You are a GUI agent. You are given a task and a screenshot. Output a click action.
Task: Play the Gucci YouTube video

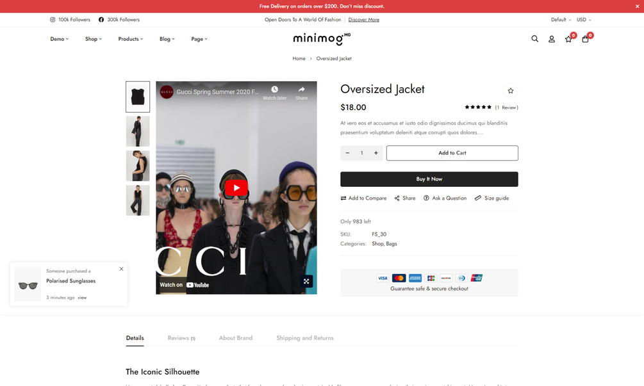pyautogui.click(x=236, y=188)
